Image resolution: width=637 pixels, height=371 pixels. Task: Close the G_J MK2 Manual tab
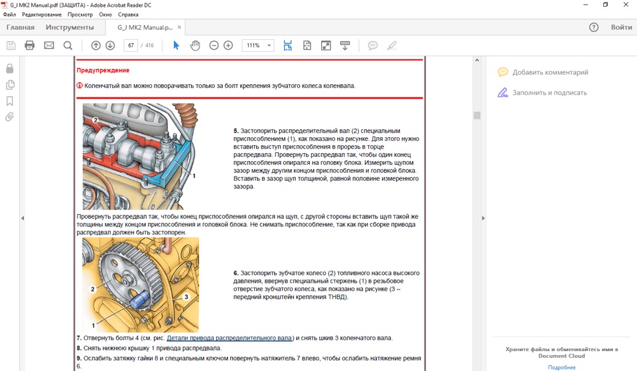pyautogui.click(x=179, y=27)
